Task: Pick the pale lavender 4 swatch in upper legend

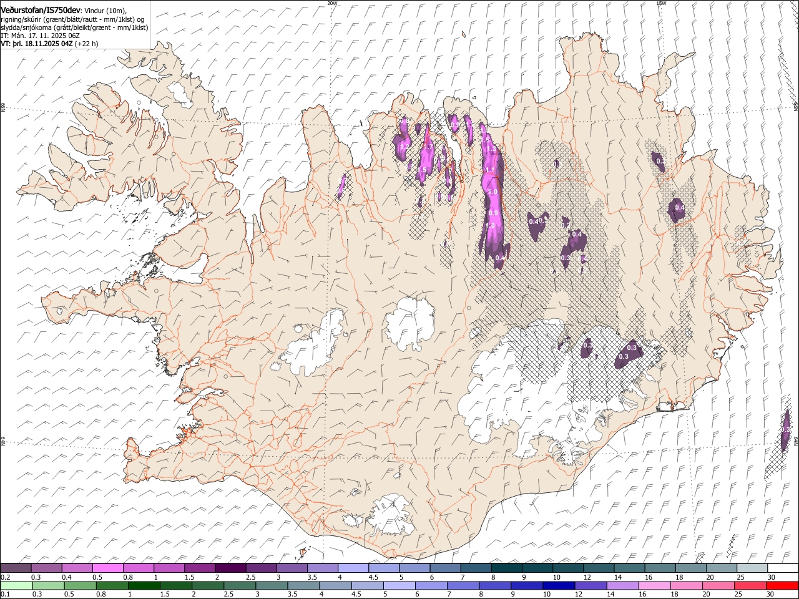Action: click(x=352, y=568)
